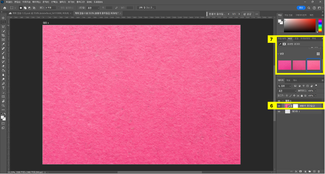325x174 pixels.
Task: Hide the pink paper texture generative layer
Action: pos(279,106)
